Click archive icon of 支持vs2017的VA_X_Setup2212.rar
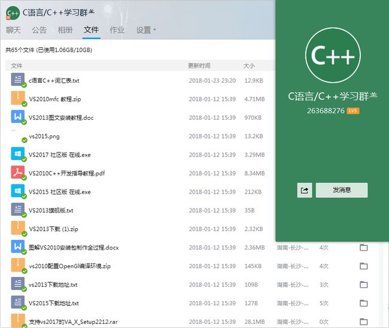The width and height of the screenshot is (389, 328). 18,321
